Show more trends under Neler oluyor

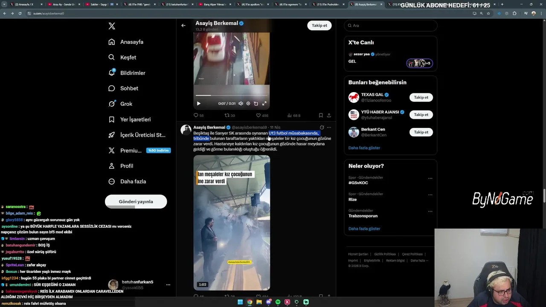click(x=364, y=229)
